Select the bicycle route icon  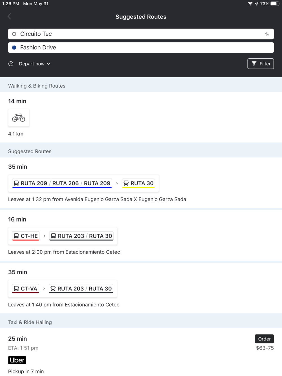tap(19, 118)
